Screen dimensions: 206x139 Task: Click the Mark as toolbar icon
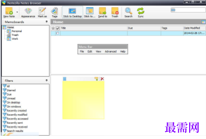click(42, 12)
